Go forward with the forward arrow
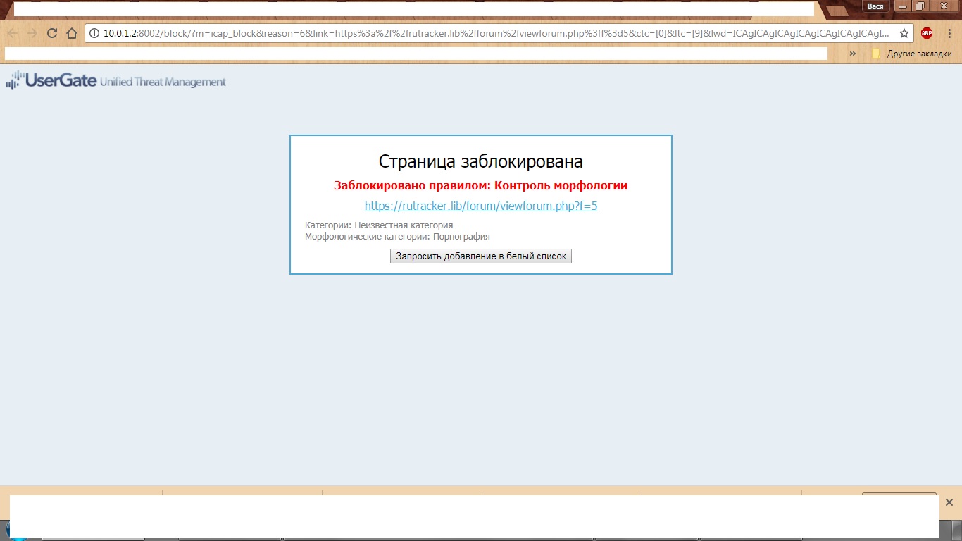The width and height of the screenshot is (962, 541). coord(32,33)
